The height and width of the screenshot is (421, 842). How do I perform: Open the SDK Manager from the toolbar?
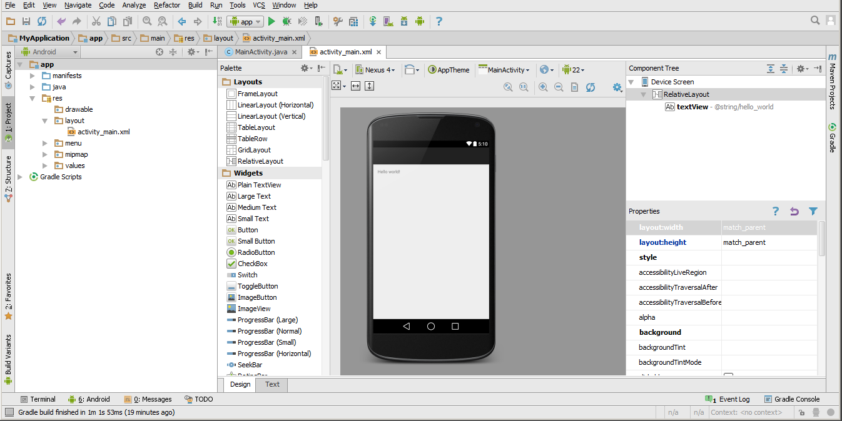coord(404,21)
